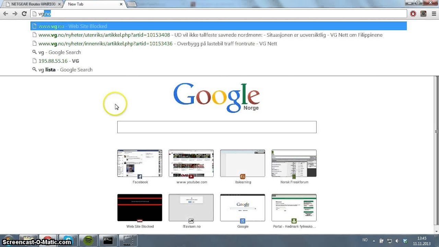
Task: Click the Facebook favicon on its thumbnail
Action: (x=140, y=177)
